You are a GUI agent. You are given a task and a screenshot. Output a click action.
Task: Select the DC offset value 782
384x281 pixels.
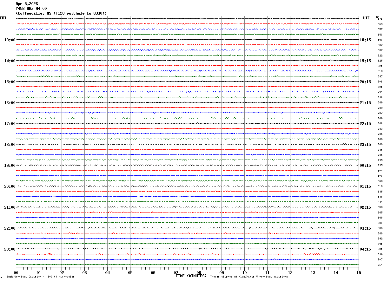(380, 123)
